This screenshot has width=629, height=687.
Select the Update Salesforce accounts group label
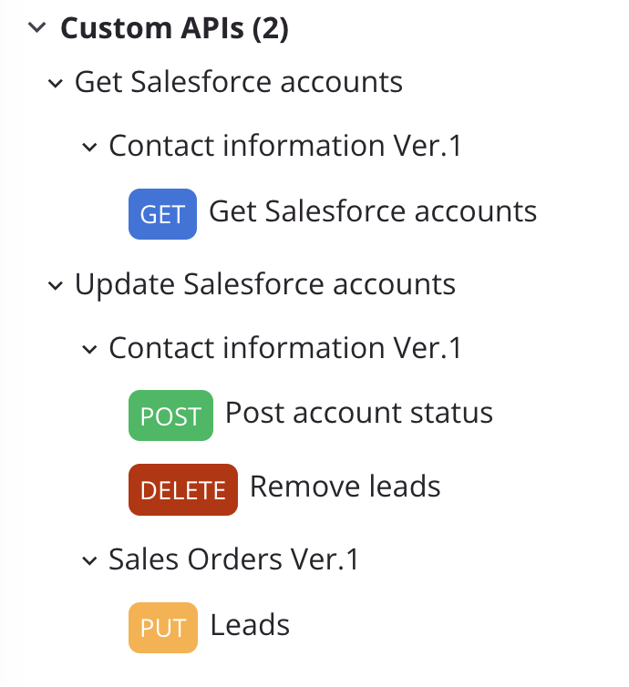(x=264, y=284)
